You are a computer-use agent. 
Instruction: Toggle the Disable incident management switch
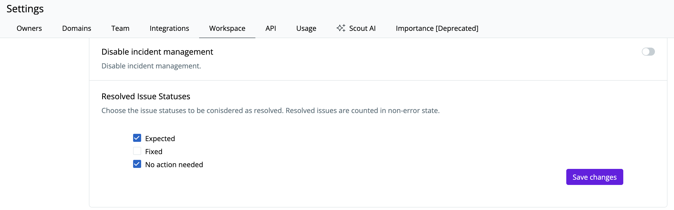(x=648, y=52)
